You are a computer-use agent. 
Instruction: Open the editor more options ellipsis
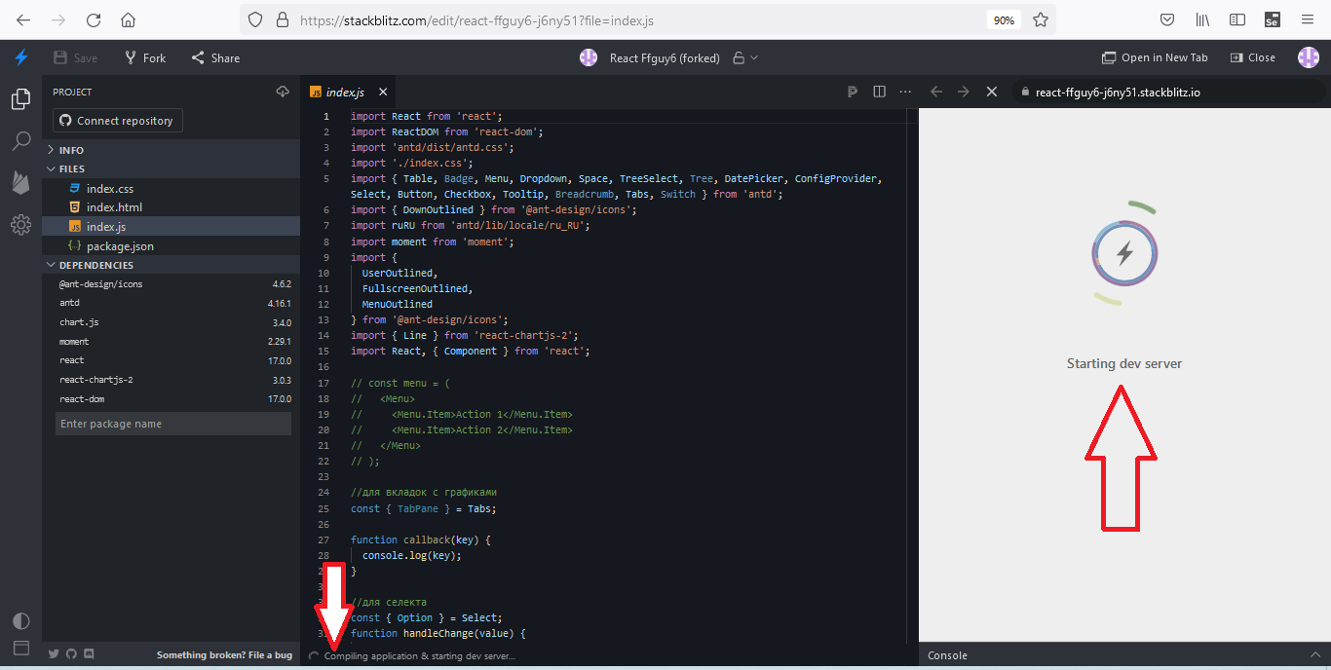(x=906, y=92)
